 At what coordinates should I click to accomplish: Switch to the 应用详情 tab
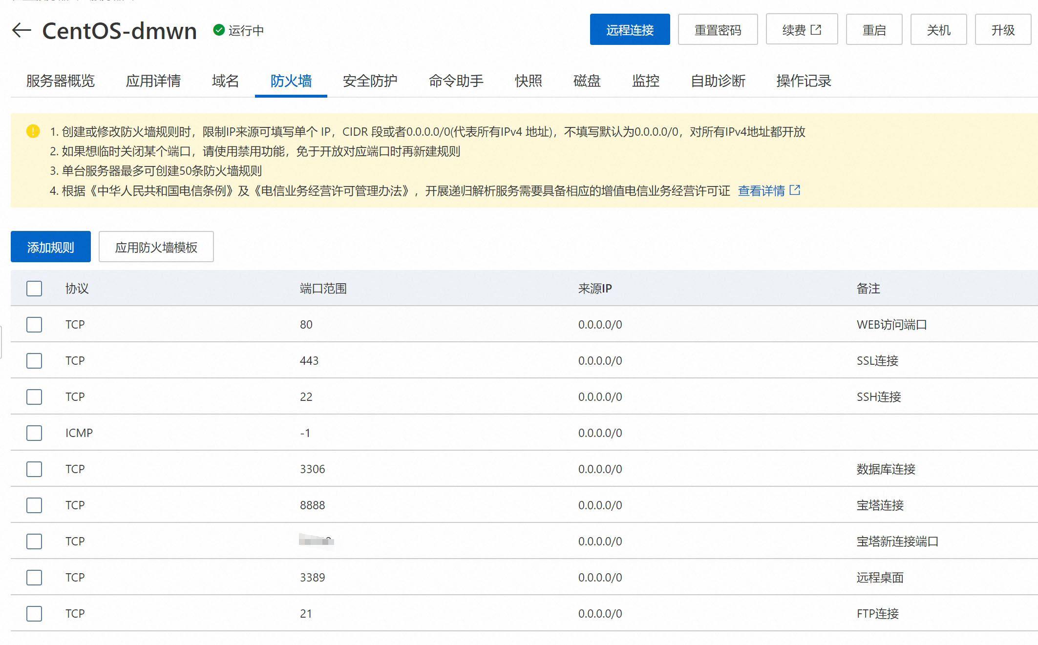click(x=153, y=81)
